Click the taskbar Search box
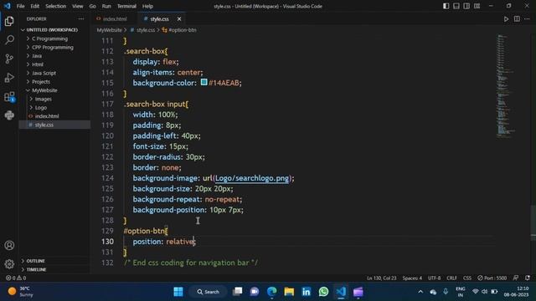 tap(208, 292)
